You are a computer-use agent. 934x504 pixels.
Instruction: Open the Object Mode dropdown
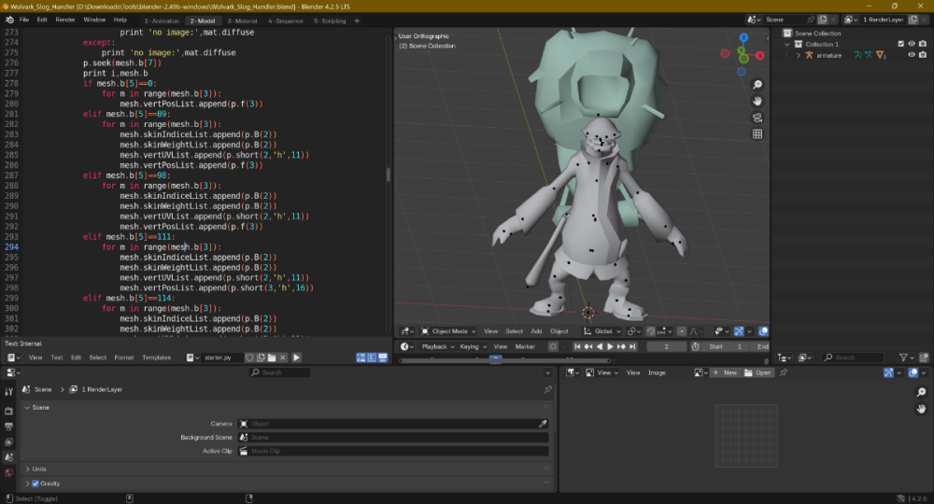[x=448, y=331]
